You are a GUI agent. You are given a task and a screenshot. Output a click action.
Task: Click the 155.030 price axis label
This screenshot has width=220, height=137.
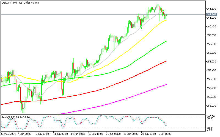[x=211, y=106]
